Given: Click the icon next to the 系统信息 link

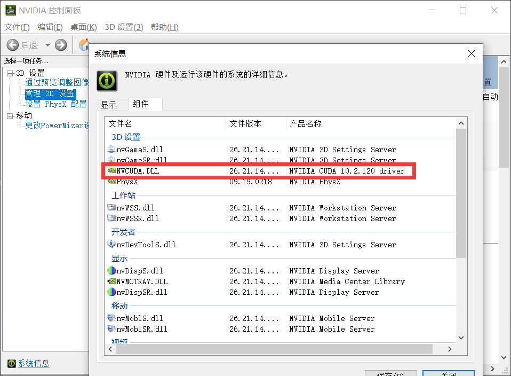Looking at the screenshot, I should pos(11,364).
